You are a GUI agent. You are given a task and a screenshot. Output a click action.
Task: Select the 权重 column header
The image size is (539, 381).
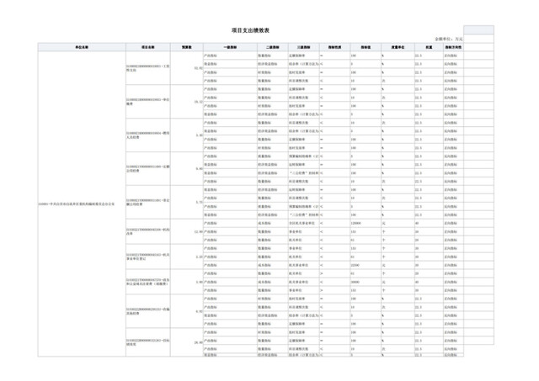(x=428, y=47)
